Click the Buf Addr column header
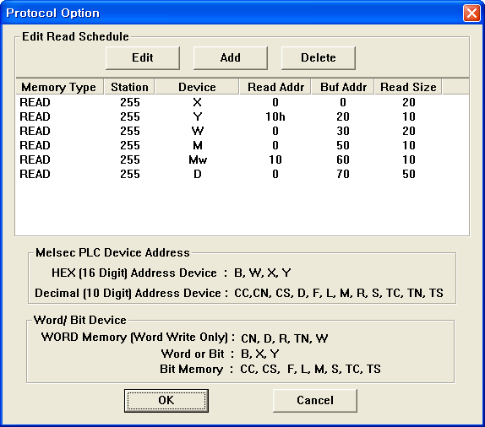The height and width of the screenshot is (427, 485). 343,87
